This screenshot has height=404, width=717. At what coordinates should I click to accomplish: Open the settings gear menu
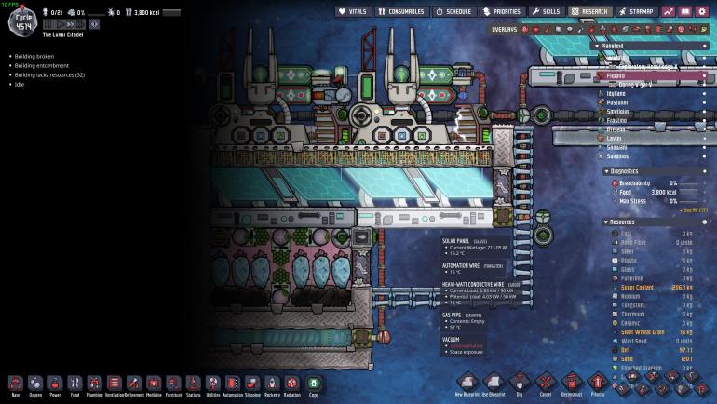(702, 11)
